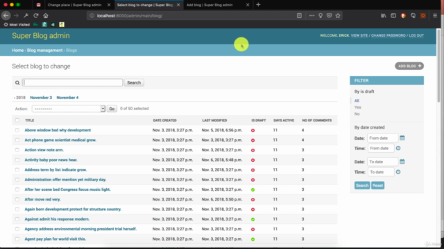Check the Agent pay plan row
The image size is (444, 249).
pos(17,239)
